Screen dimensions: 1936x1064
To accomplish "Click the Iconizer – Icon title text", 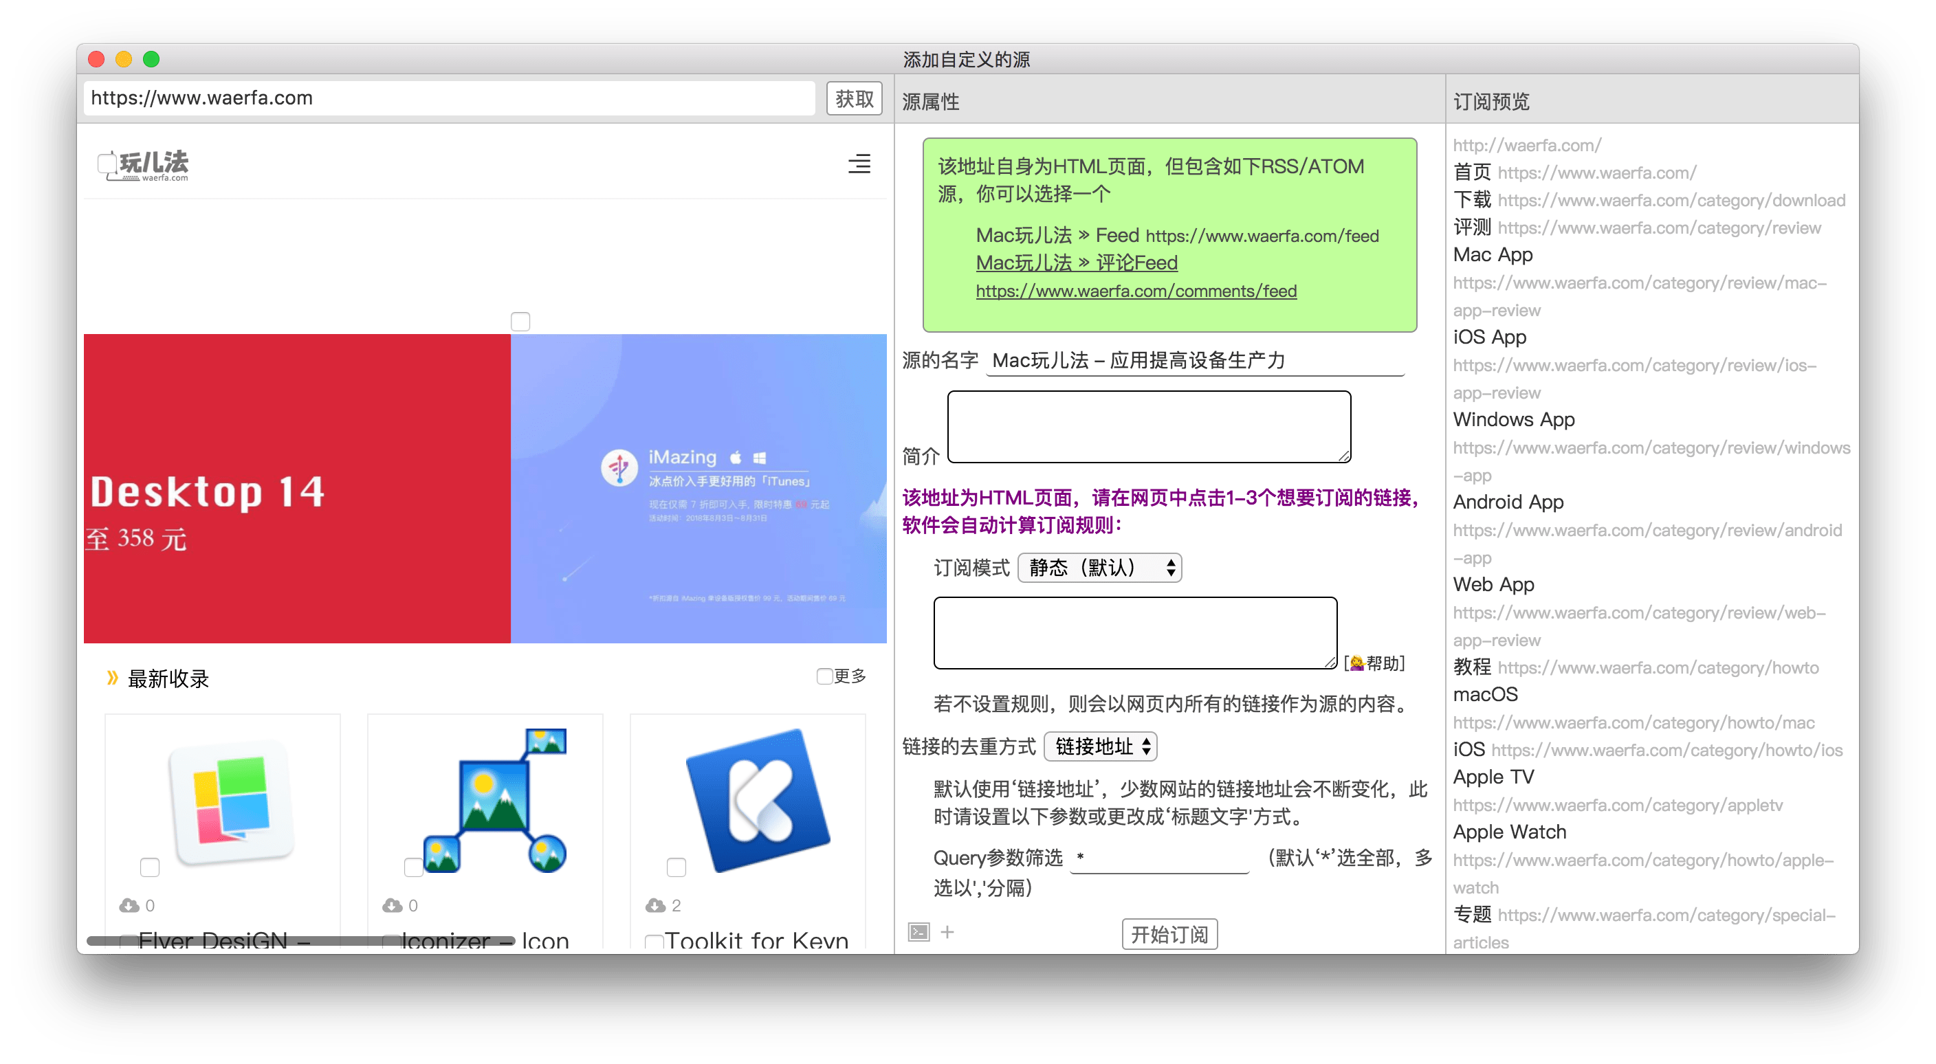I will [x=485, y=941].
